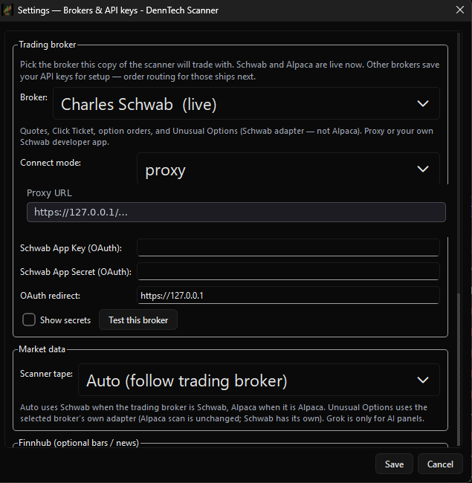472x483 pixels.
Task: Click the Trading broker group title
Action: coord(47,45)
